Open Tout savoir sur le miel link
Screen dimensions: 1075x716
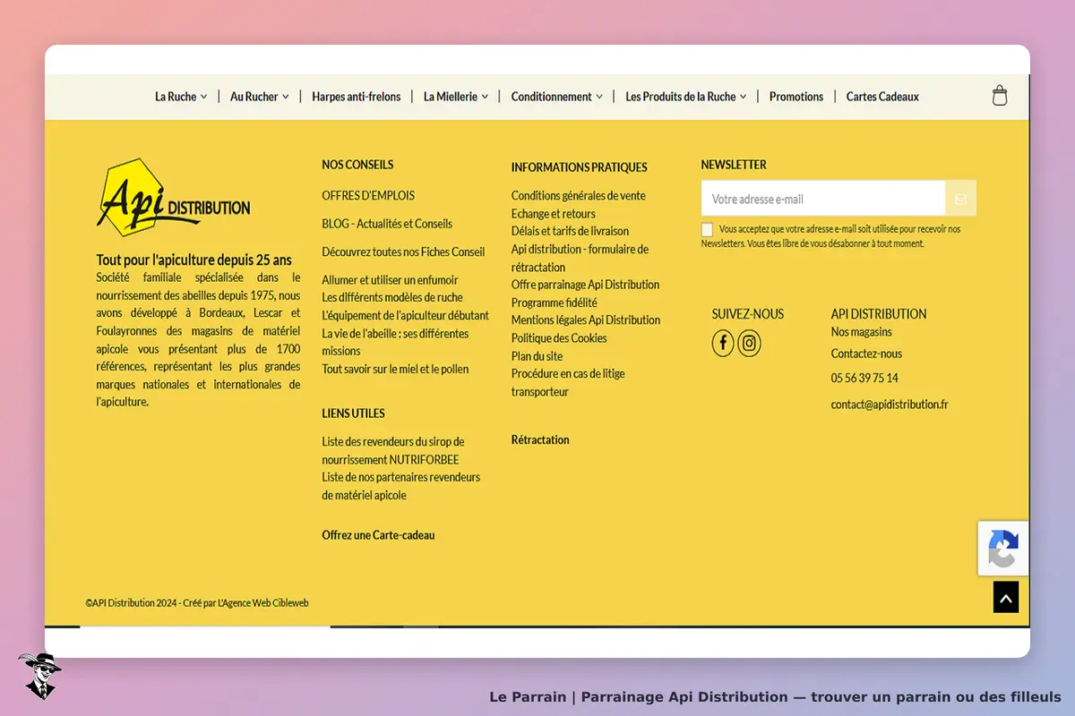pos(395,369)
